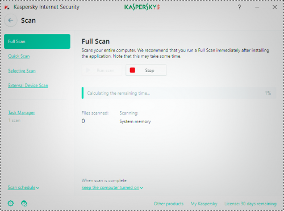
Task: Open External Device Scan
Action: tap(28, 86)
